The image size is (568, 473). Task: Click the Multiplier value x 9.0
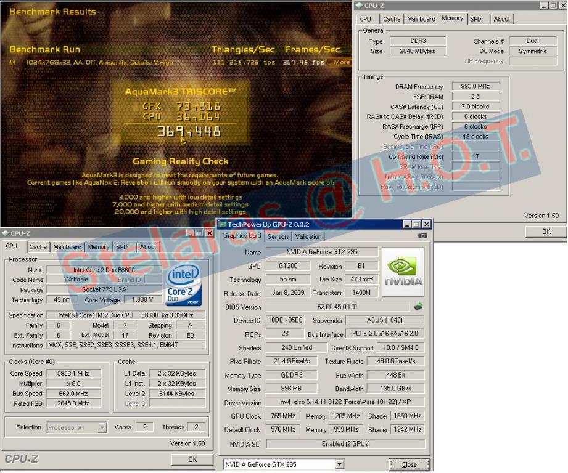[73, 383]
